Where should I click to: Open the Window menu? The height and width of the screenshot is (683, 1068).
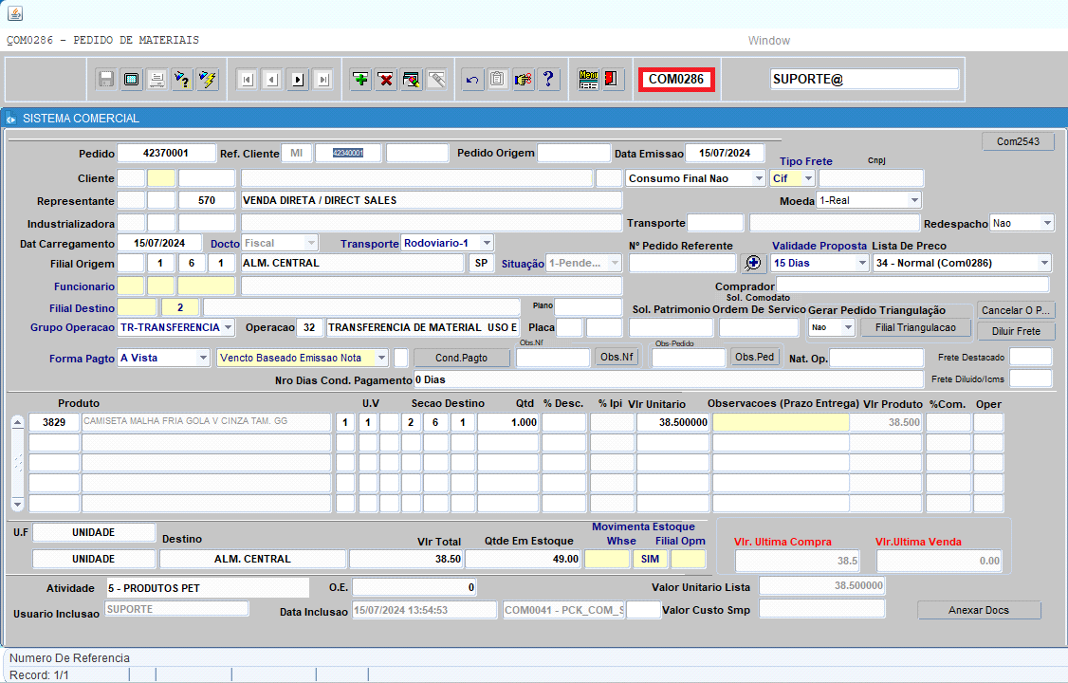tap(769, 41)
